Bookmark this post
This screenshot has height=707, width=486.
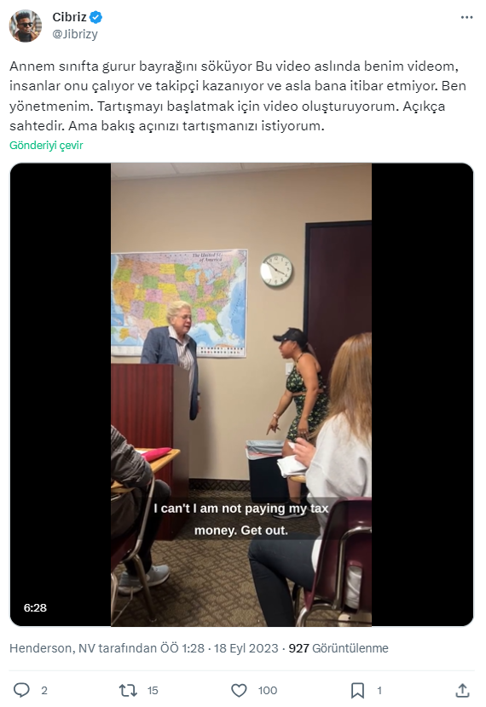pos(357,690)
